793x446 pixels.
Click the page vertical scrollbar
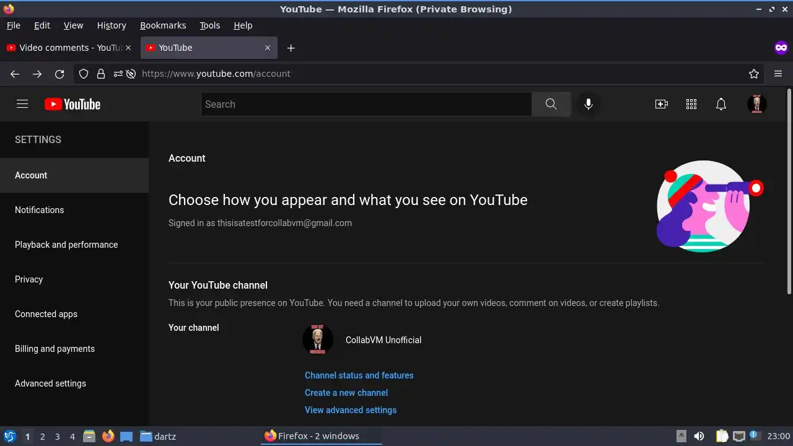tap(789, 192)
